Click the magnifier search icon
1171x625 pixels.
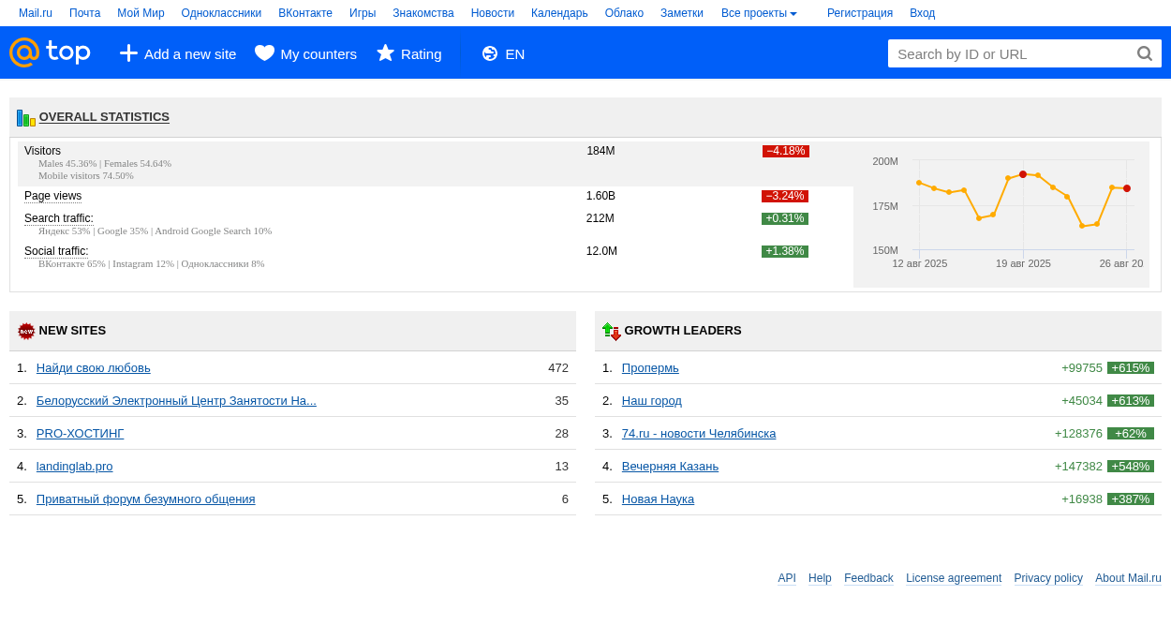click(1145, 53)
